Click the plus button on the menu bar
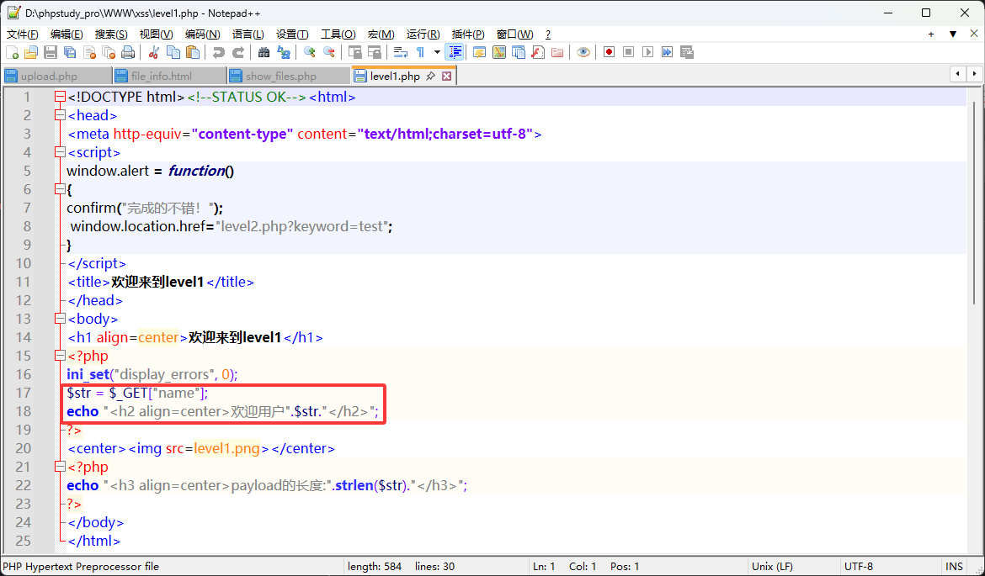Image resolution: width=985 pixels, height=576 pixels. (931, 34)
